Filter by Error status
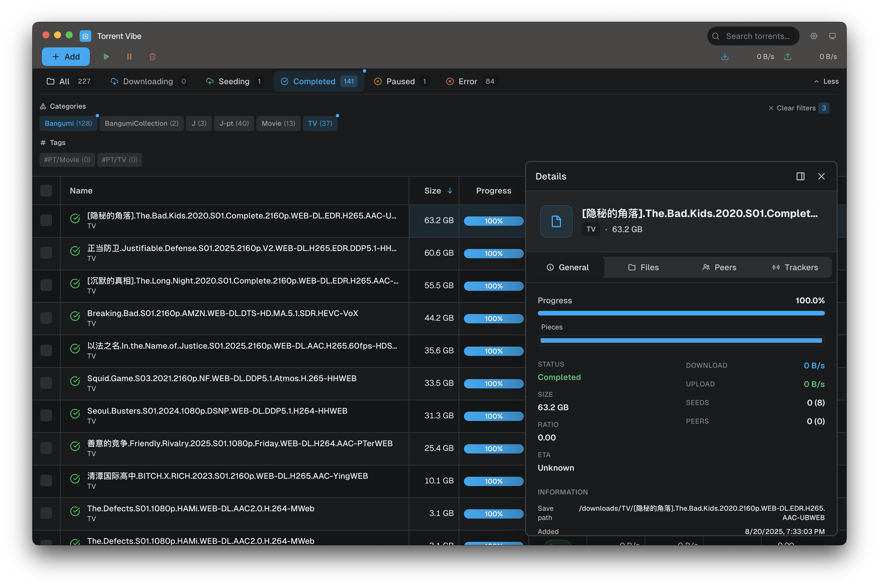This screenshot has width=879, height=588. click(471, 81)
